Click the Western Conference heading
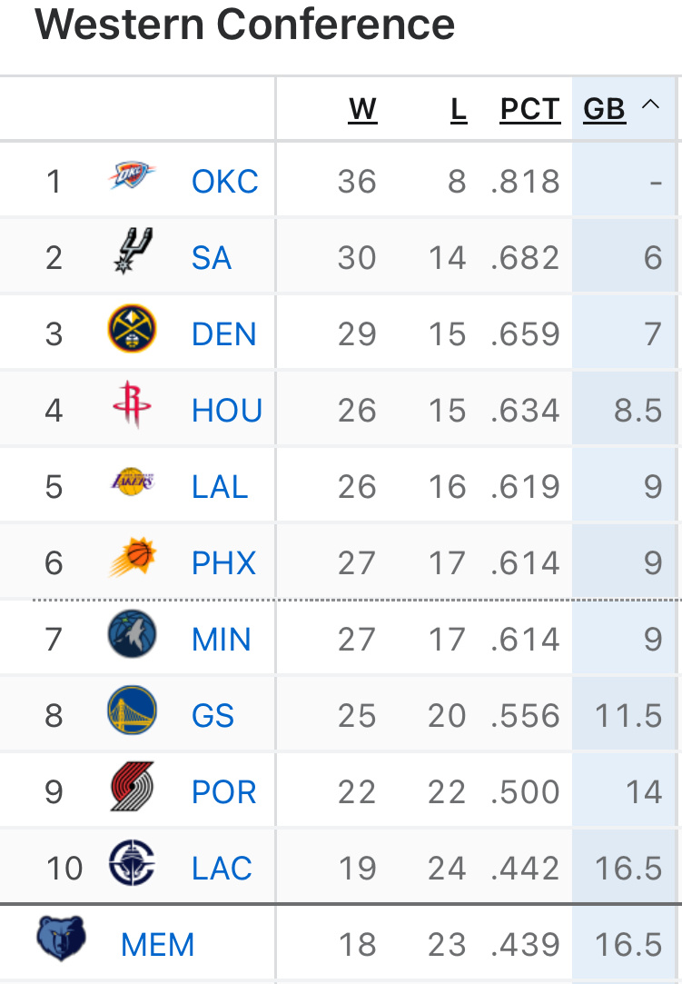 point(245,25)
